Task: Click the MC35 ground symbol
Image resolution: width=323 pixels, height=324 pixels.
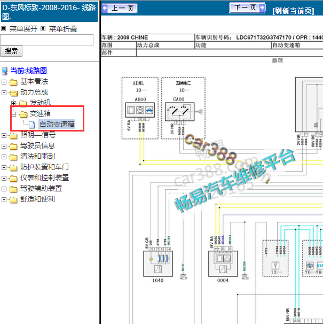Action: (245, 276)
